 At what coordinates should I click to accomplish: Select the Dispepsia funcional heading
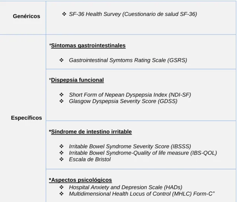(x=77, y=80)
